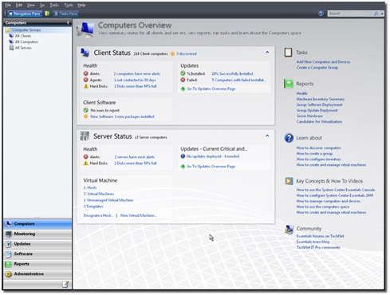390x295 pixels.
Task: Click the Monitoring workspace icon
Action: [9, 234]
